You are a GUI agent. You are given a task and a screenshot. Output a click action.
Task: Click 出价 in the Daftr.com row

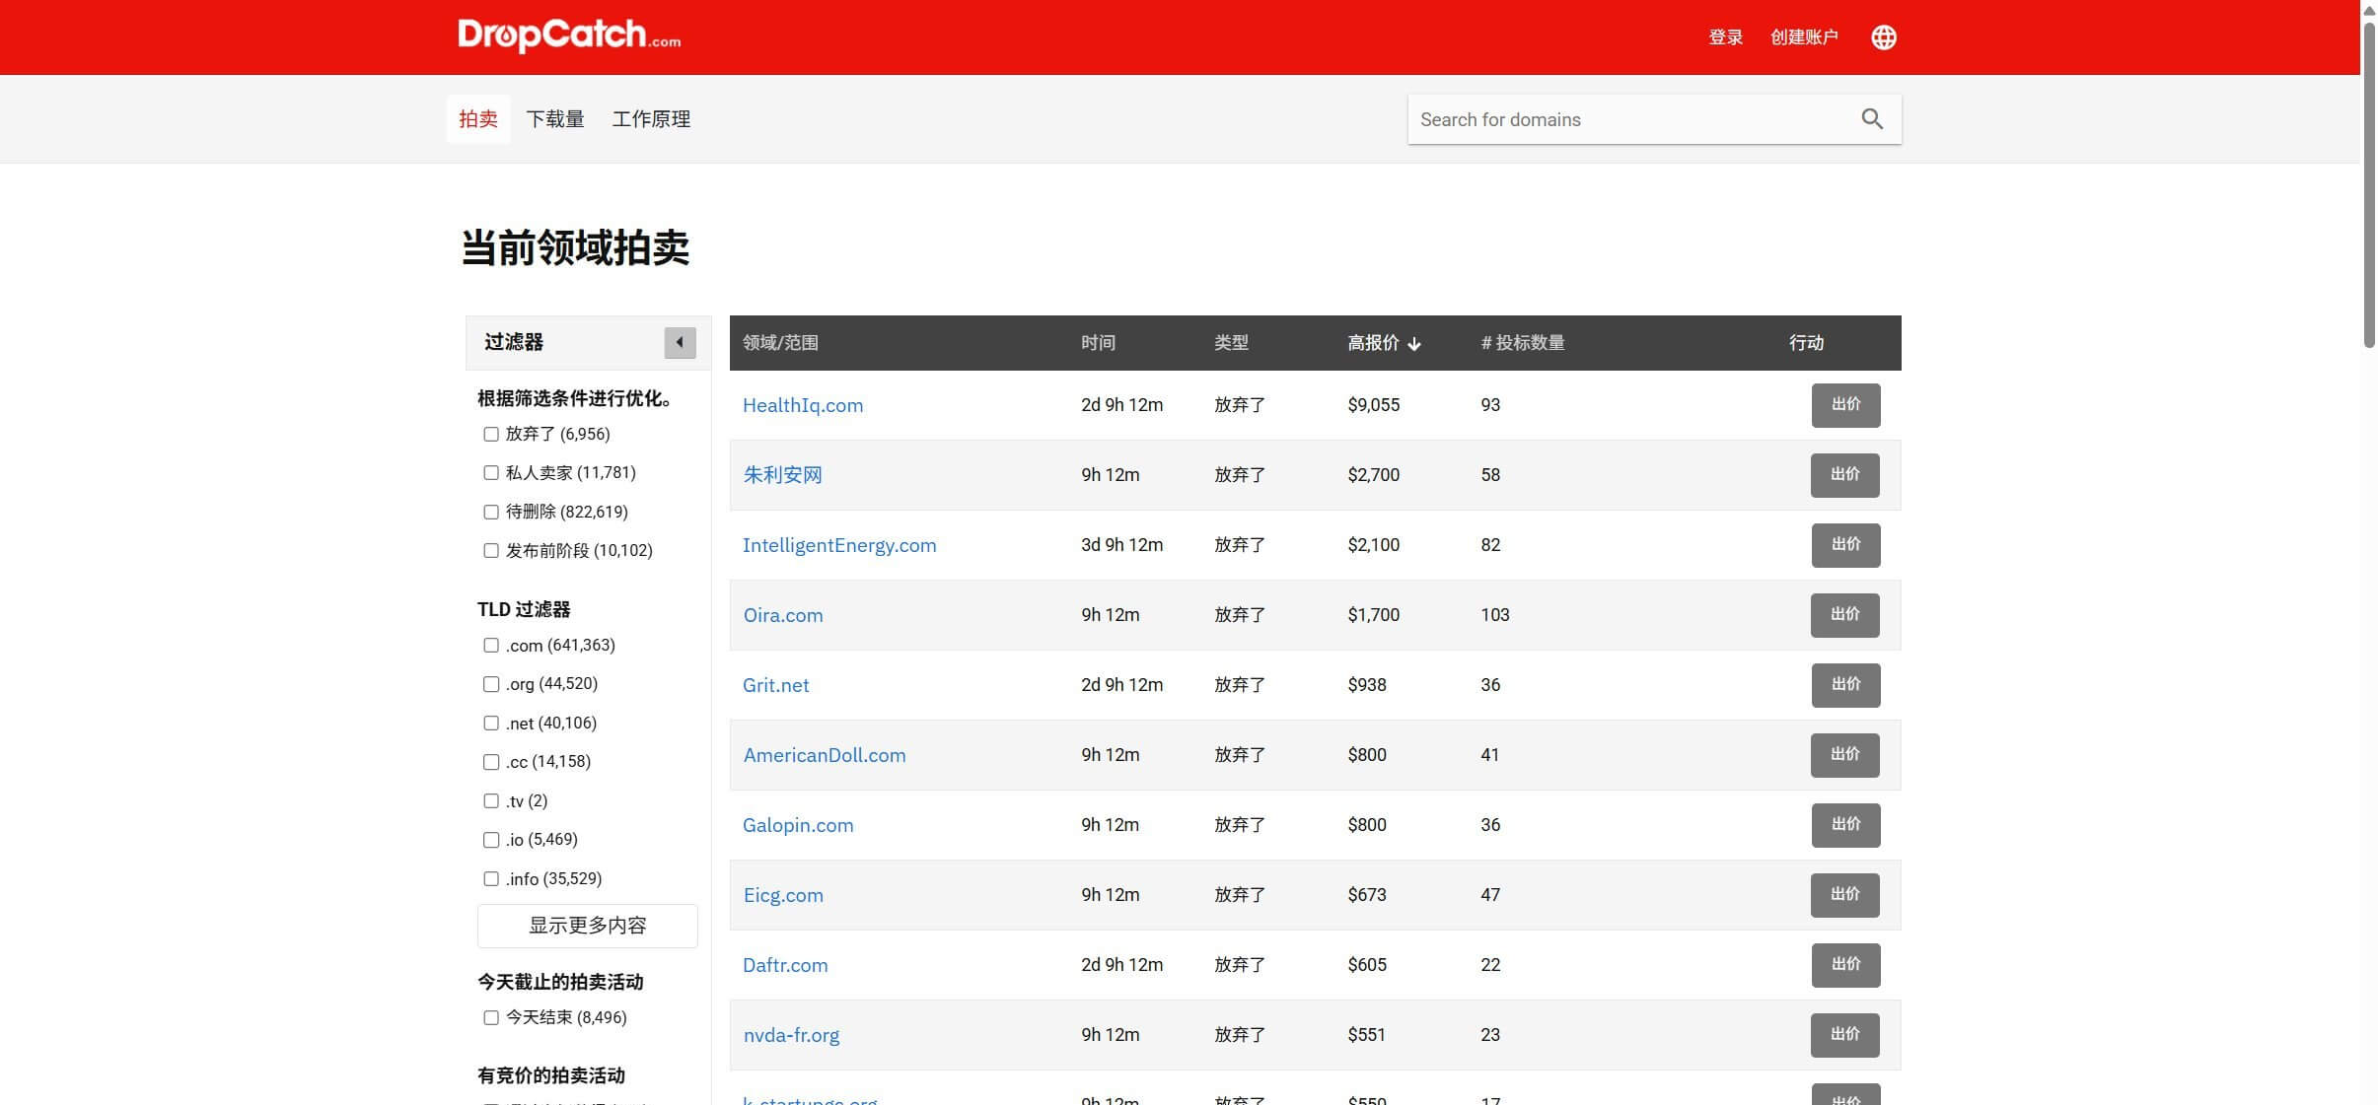[1845, 965]
